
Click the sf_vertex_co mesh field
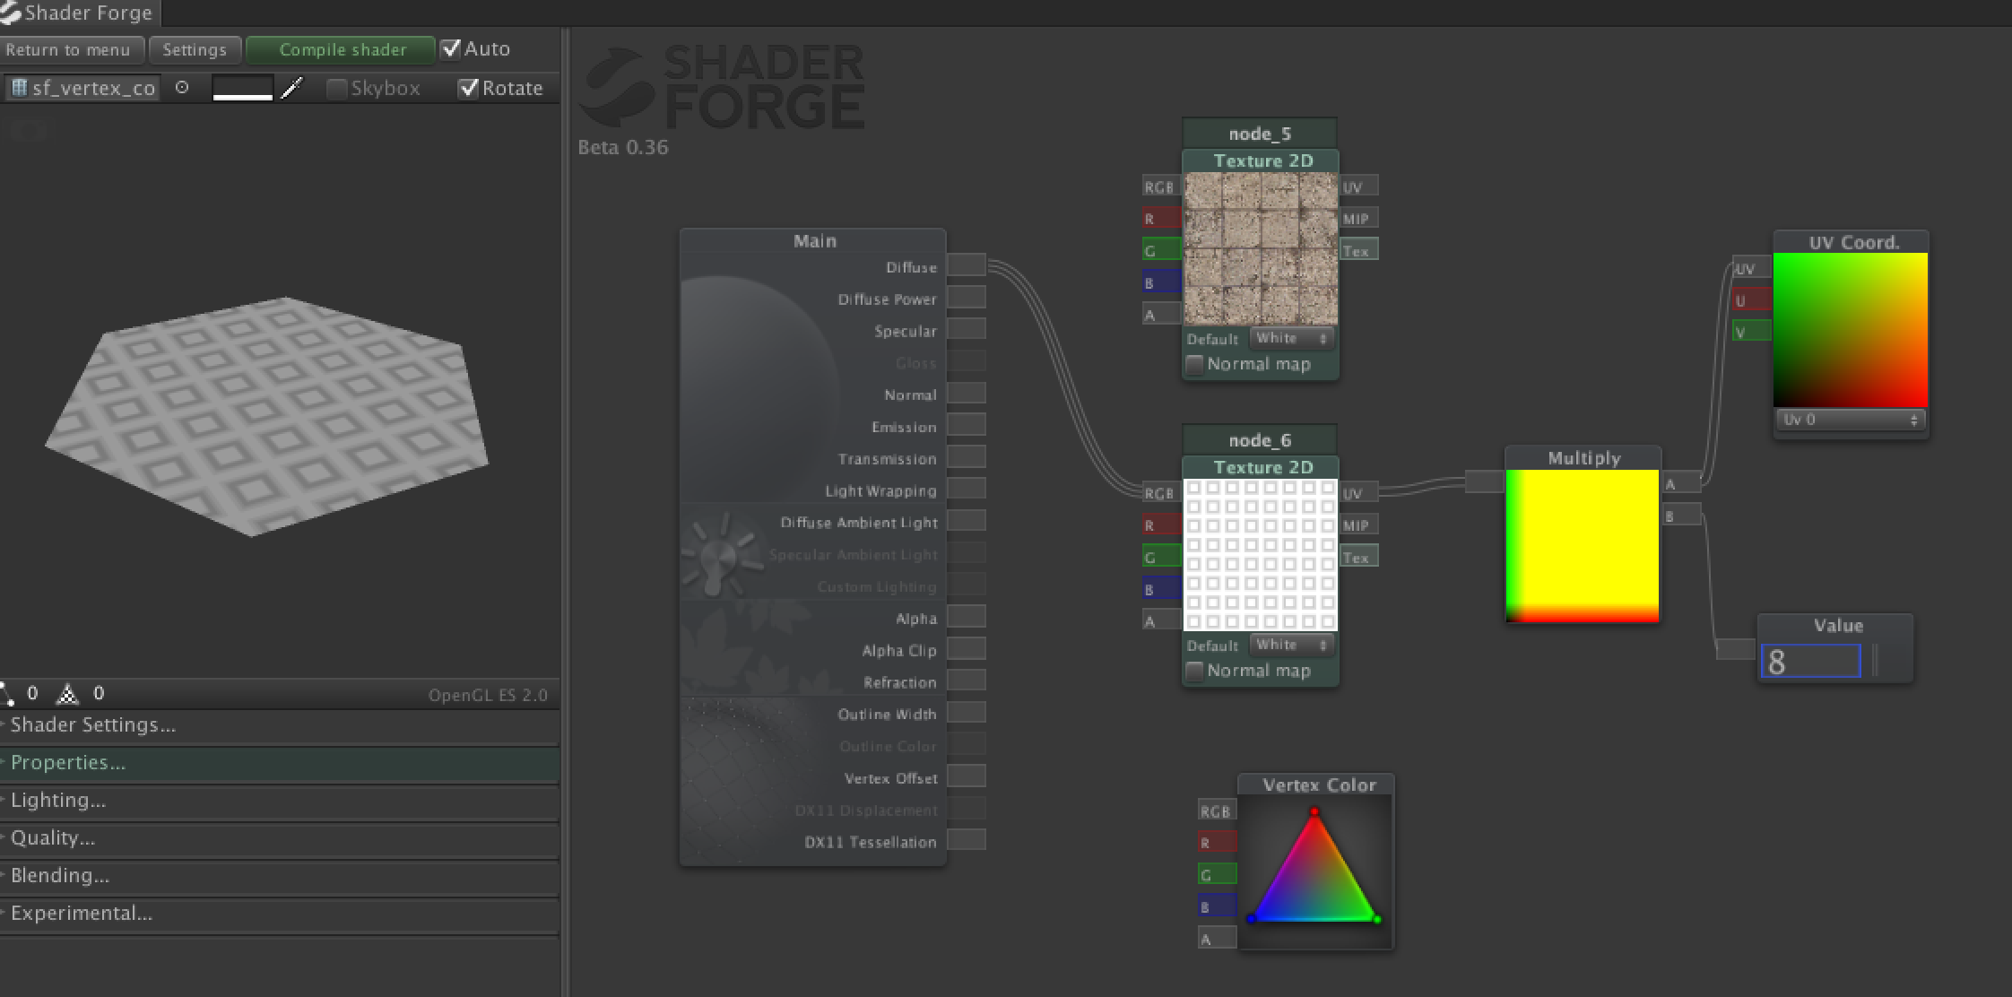point(82,88)
